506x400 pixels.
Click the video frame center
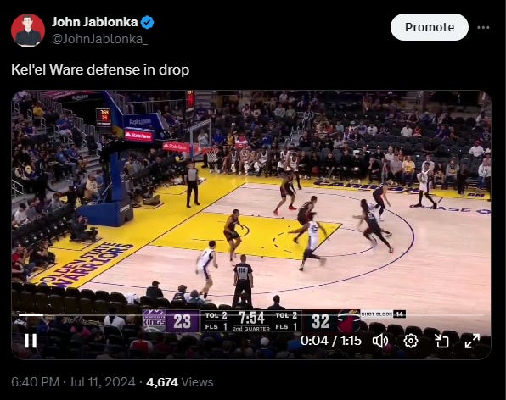tap(251, 225)
